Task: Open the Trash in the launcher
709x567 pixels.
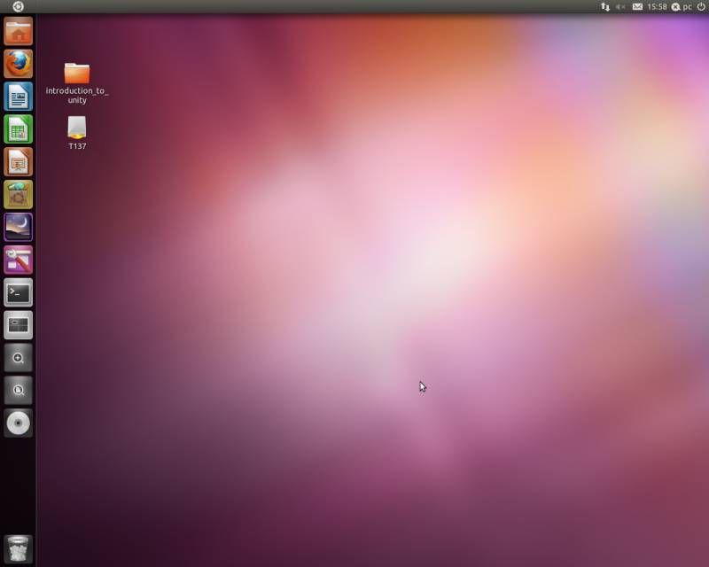Action: coord(18,549)
